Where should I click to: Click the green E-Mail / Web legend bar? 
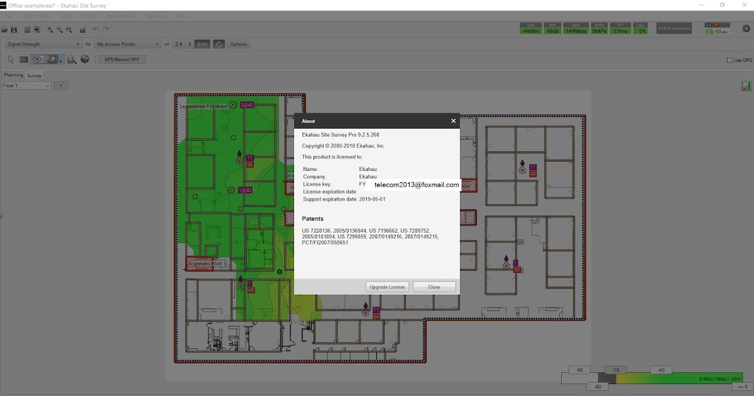(x=679, y=379)
